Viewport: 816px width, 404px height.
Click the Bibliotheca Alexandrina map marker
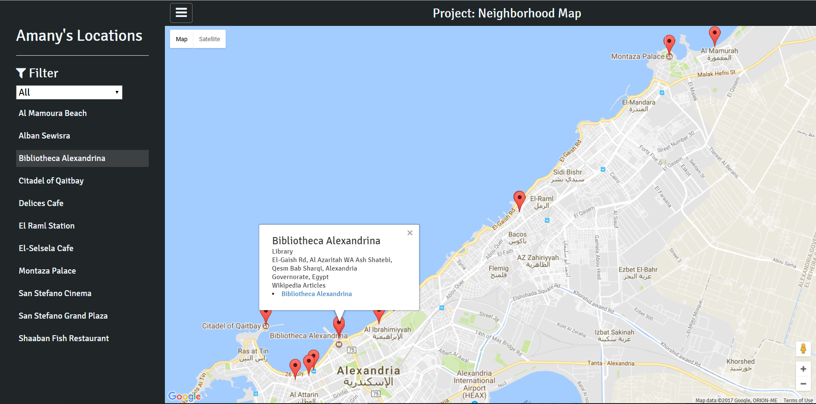pos(339,328)
